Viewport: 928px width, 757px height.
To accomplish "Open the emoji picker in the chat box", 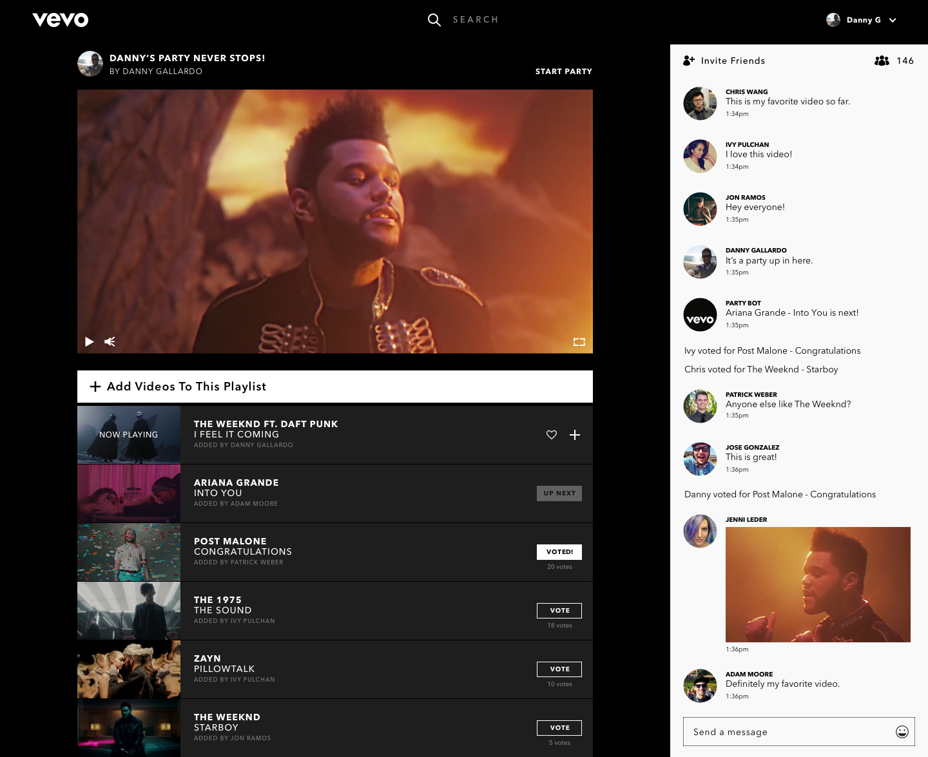I will coord(901,732).
